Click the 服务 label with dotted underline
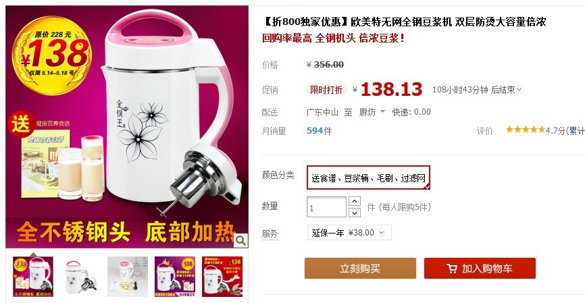The height and width of the screenshot is (303, 585). click(x=270, y=233)
